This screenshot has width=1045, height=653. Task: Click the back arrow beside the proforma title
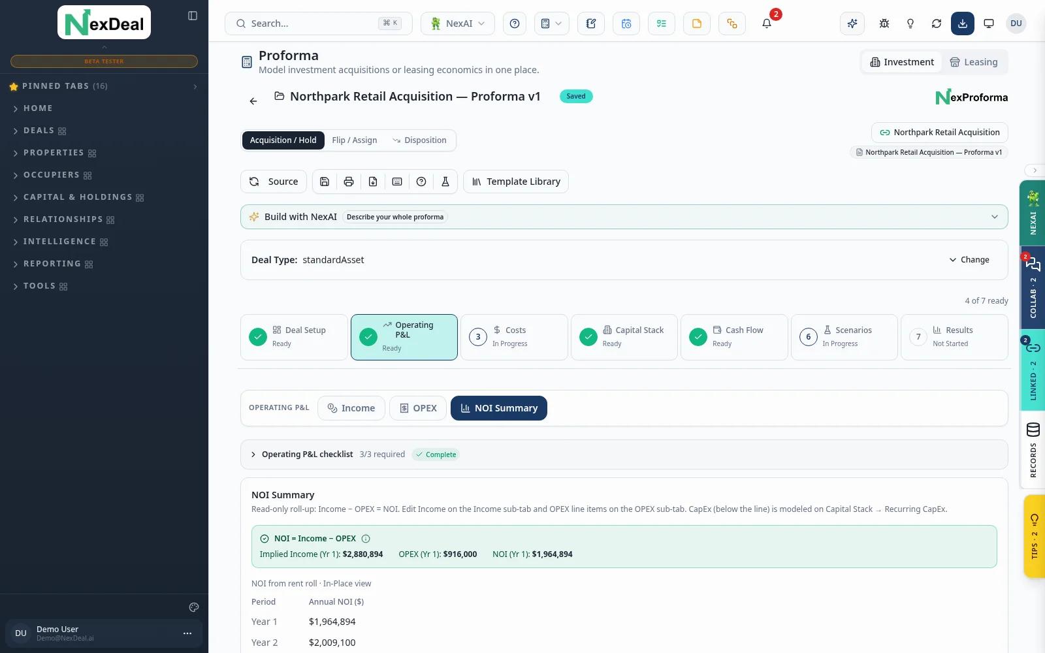[253, 101]
